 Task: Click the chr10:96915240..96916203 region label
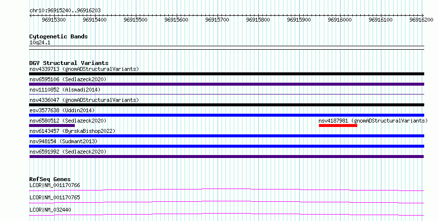click(x=65, y=11)
